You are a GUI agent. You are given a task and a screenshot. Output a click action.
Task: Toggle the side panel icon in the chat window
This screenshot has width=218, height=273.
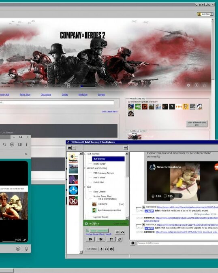click(x=20, y=144)
